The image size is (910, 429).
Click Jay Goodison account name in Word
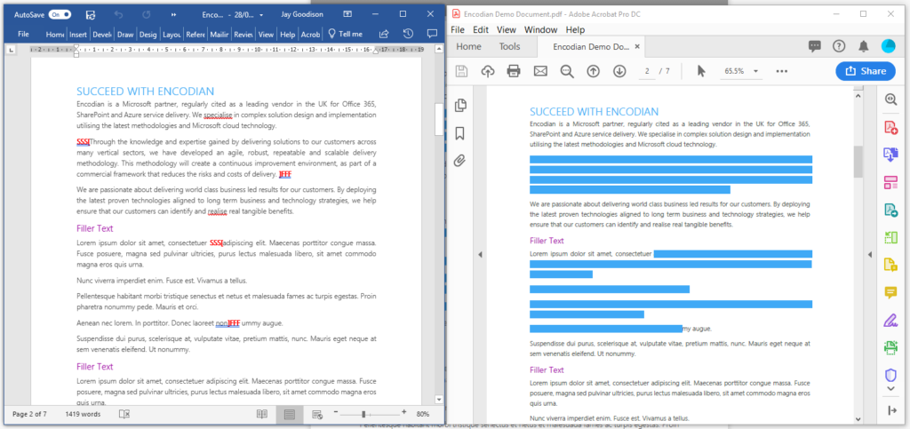[x=302, y=14]
